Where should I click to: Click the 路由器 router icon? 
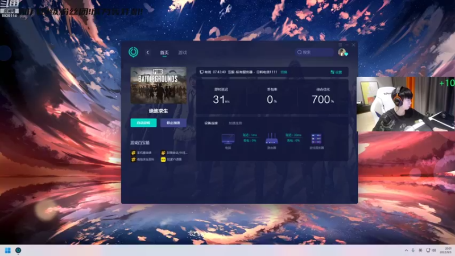coord(272,138)
